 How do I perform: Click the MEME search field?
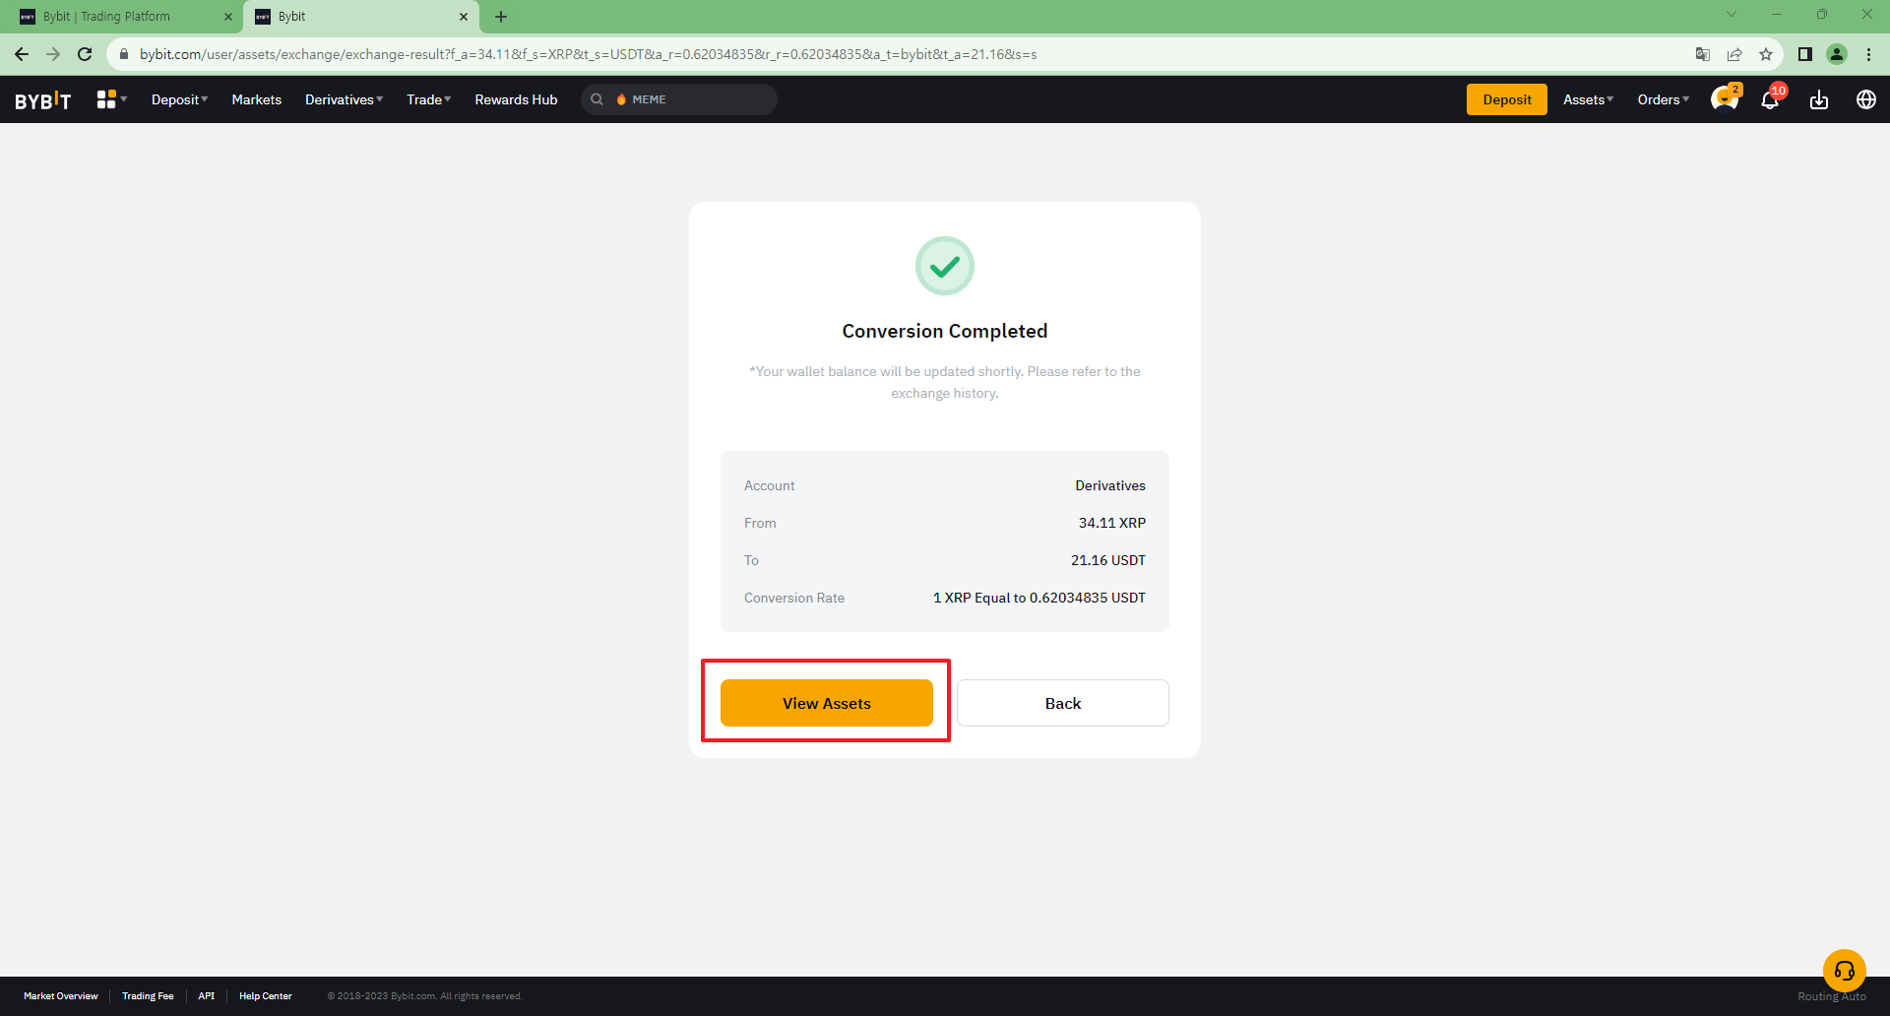click(689, 99)
